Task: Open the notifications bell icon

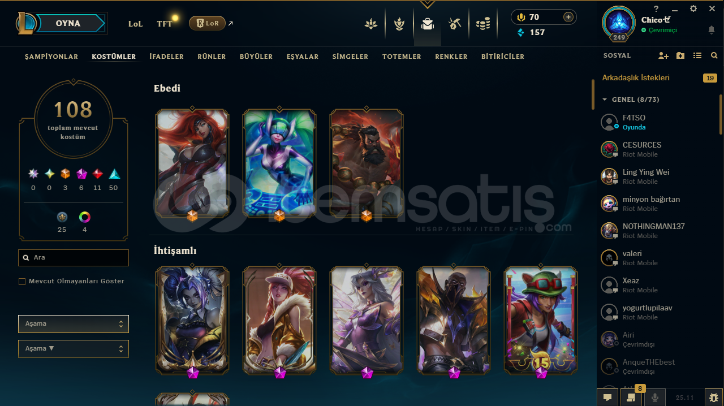Action: click(x=712, y=29)
